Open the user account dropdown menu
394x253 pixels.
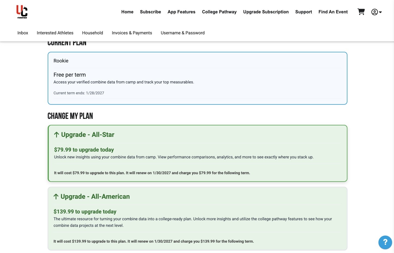pos(376,12)
